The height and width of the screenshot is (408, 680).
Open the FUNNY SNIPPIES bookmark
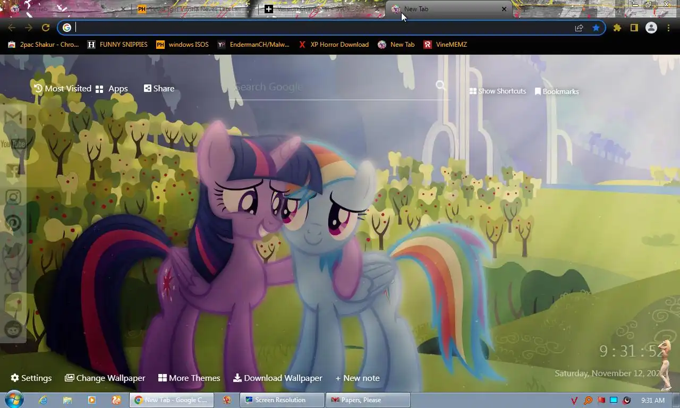pos(117,45)
